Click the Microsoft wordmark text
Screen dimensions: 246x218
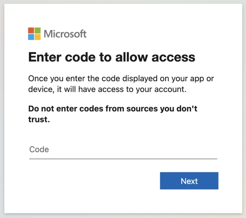[65, 34]
